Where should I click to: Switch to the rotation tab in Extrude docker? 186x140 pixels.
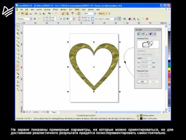pyautogui.click(x=143, y=34)
